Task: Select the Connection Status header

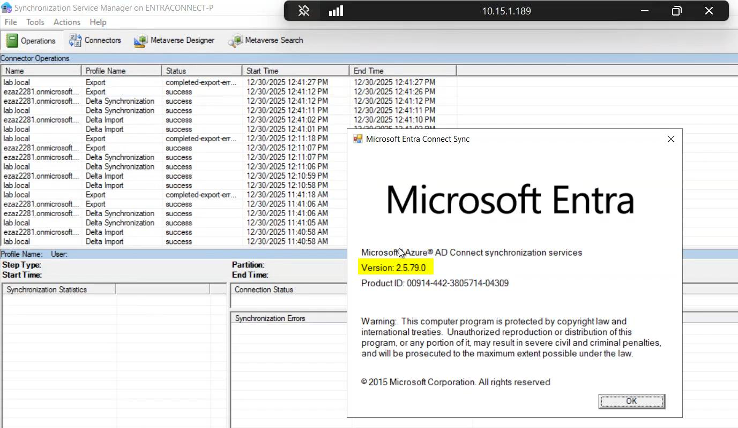Action: 289,289
